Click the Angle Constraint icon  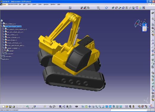pyautogui.click(x=123, y=8)
